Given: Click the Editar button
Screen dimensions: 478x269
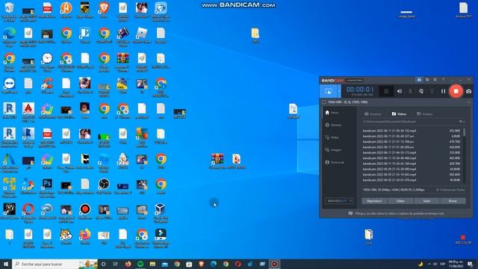Looking at the screenshot, I should point(400,201).
